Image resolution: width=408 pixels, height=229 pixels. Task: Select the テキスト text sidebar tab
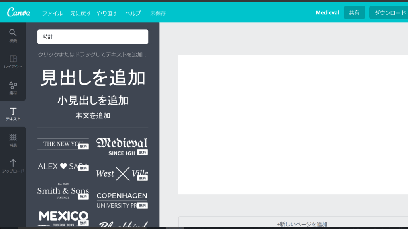tap(13, 114)
